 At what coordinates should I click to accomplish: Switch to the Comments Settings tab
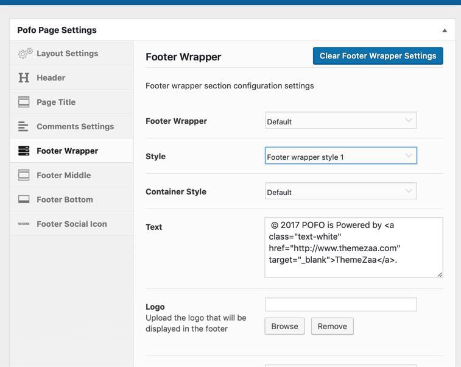(75, 127)
